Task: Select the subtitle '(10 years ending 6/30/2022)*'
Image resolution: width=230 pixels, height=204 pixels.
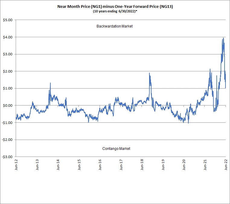Action: (115, 11)
